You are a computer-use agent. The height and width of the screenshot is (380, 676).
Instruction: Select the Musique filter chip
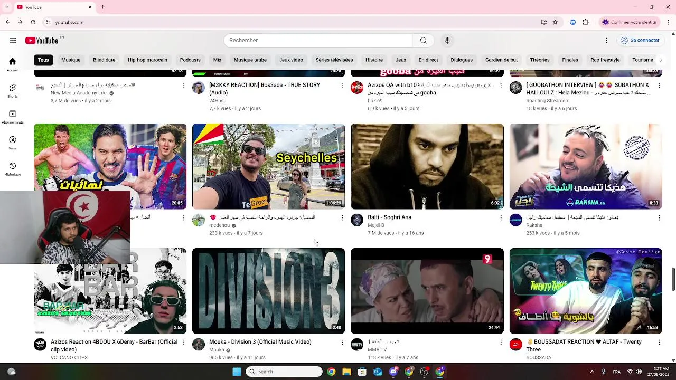pos(71,60)
